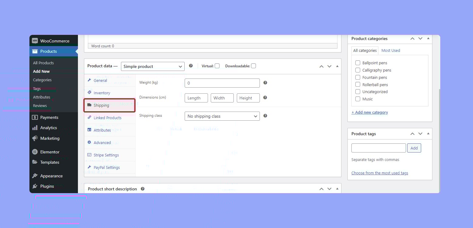Open the Inventory product data tab
Screen dimensions: 473x228
click(x=102, y=93)
